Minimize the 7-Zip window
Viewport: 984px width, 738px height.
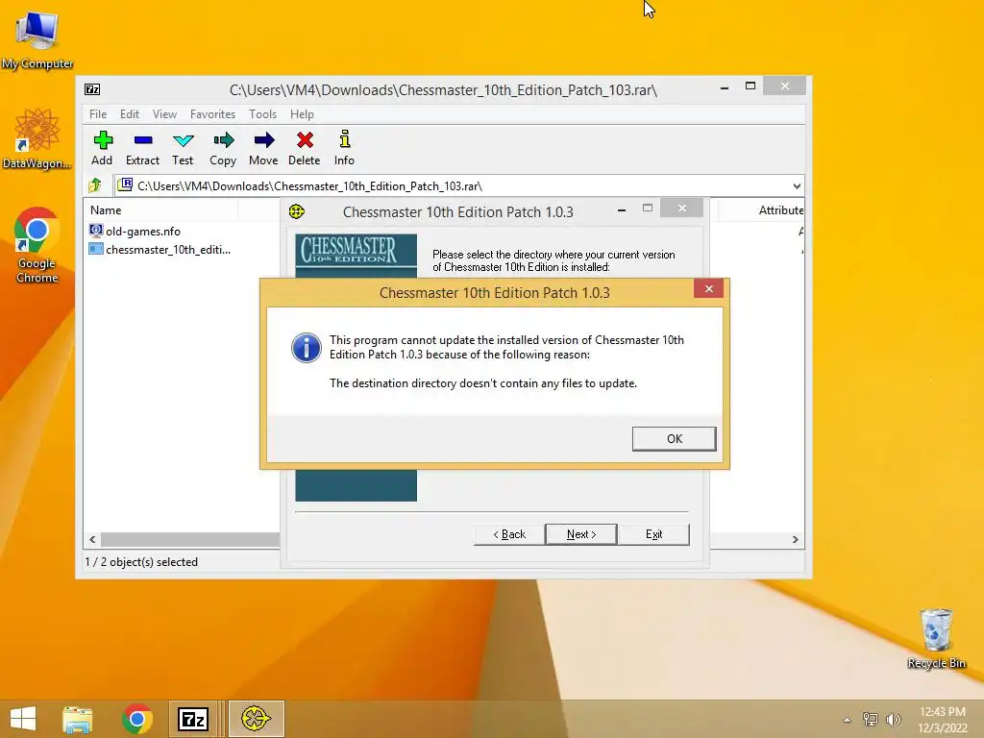point(725,87)
